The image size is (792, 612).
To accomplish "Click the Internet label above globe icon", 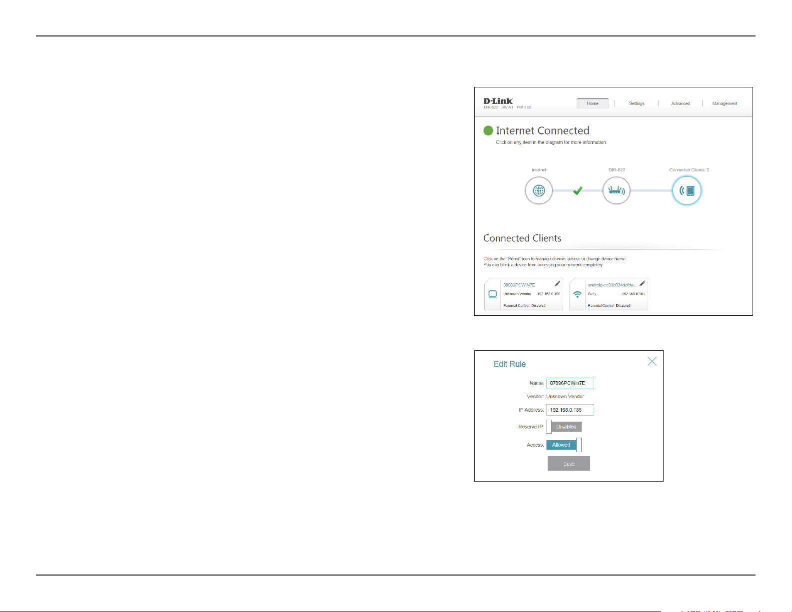I will [x=539, y=170].
